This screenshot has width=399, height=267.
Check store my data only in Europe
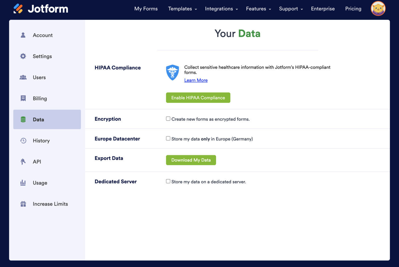click(168, 138)
